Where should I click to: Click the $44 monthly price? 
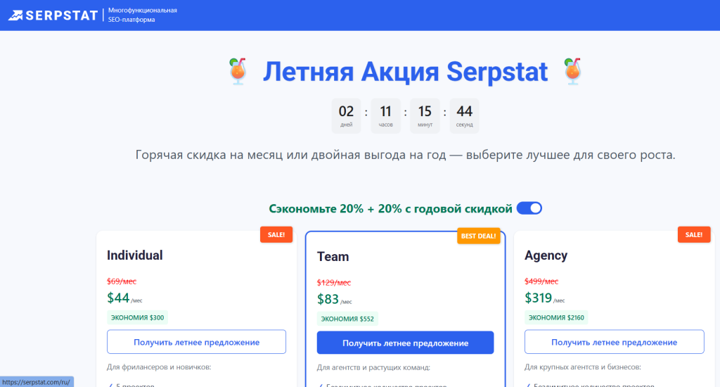[118, 298]
